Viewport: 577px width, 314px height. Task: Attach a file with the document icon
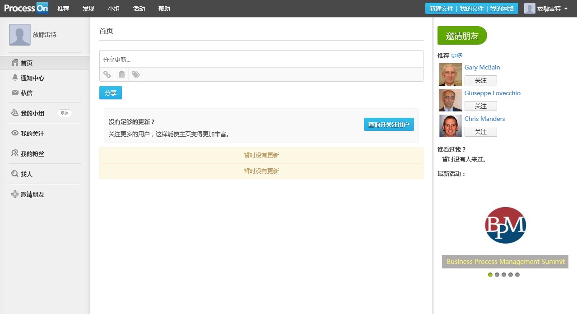tap(121, 74)
